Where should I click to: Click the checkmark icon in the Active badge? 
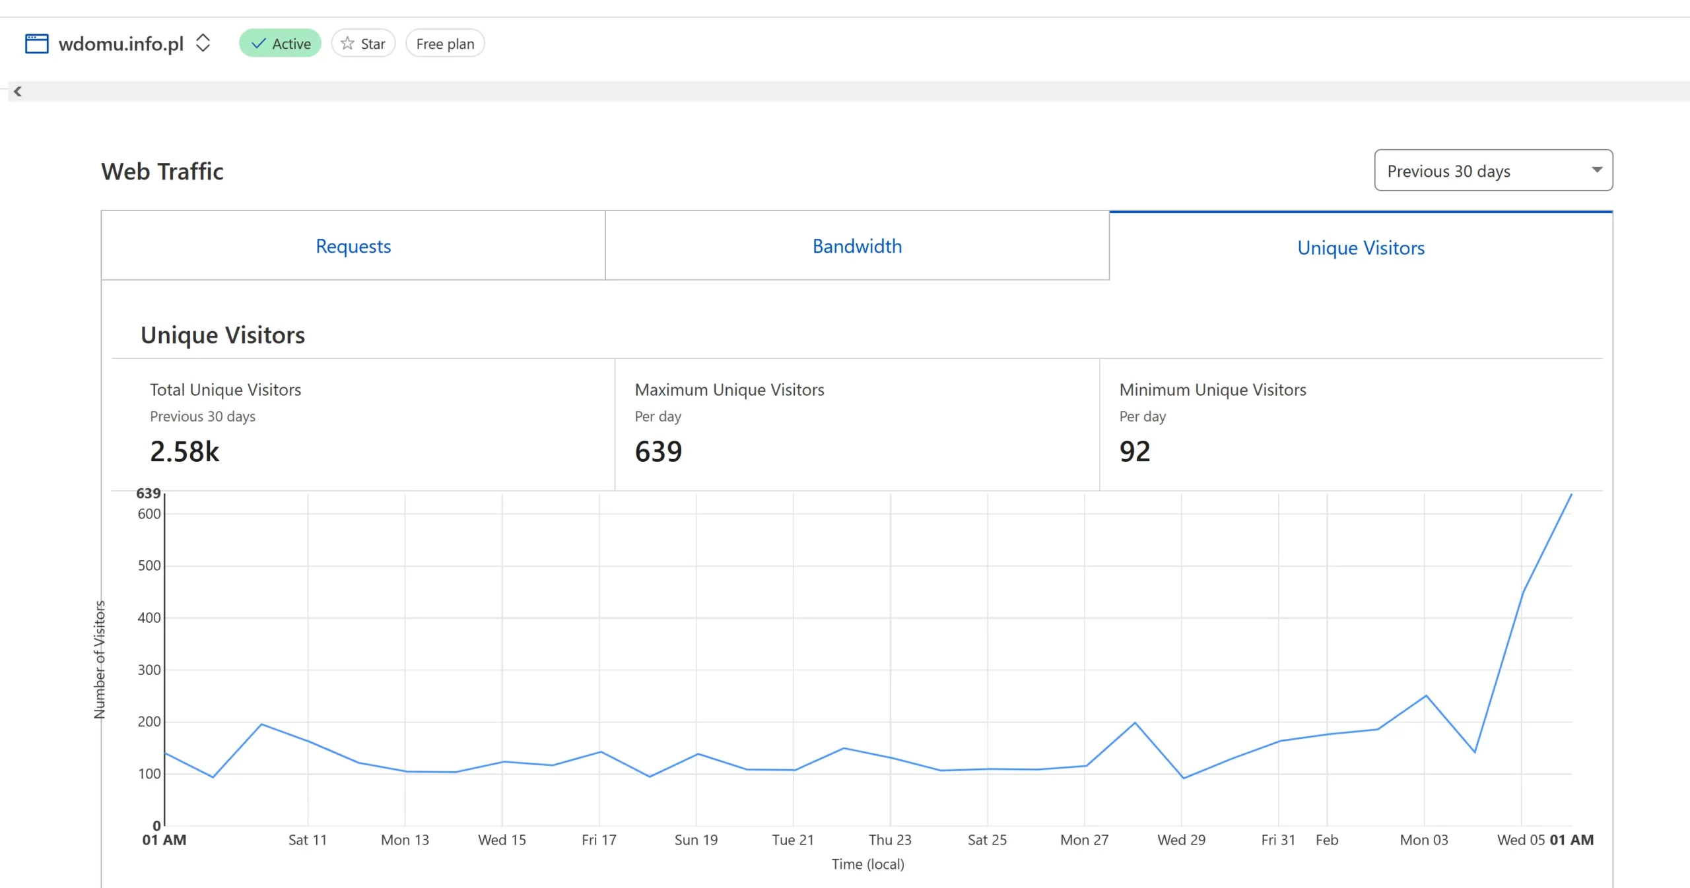[259, 44]
